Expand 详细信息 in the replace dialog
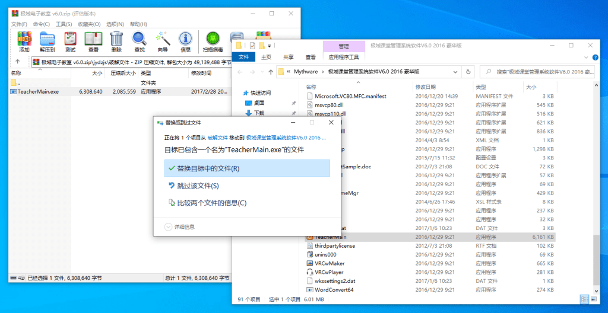Image resolution: width=608 pixels, height=313 pixels. click(180, 227)
